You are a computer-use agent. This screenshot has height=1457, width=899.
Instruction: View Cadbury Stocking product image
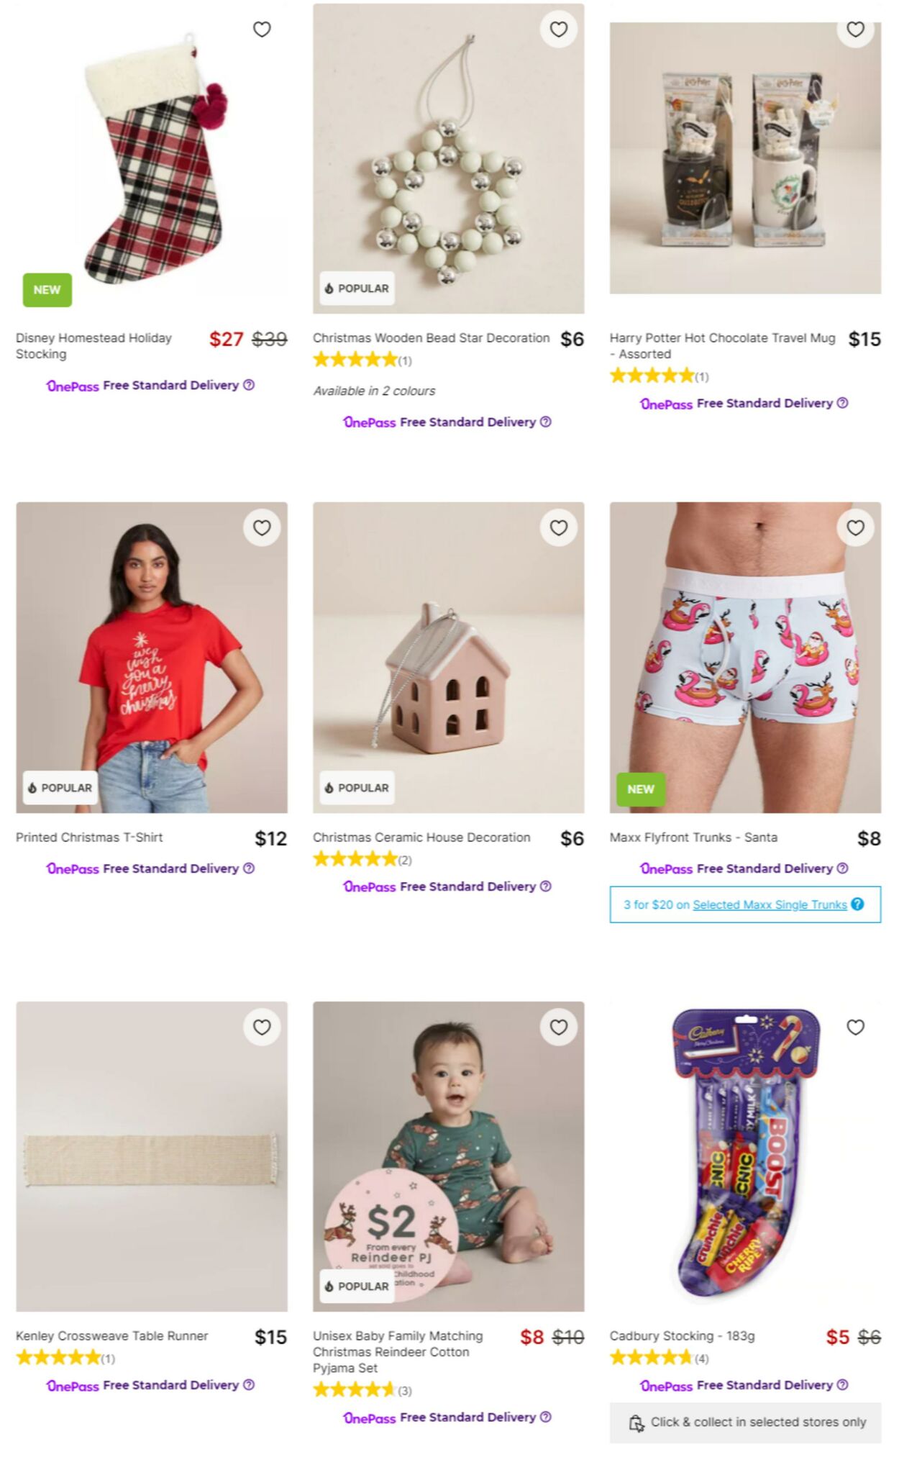tap(745, 1157)
